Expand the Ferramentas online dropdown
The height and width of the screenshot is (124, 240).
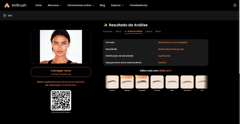point(81,5)
